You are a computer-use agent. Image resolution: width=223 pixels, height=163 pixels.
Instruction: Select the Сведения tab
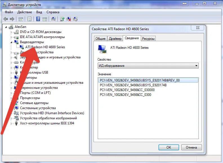[132, 38]
